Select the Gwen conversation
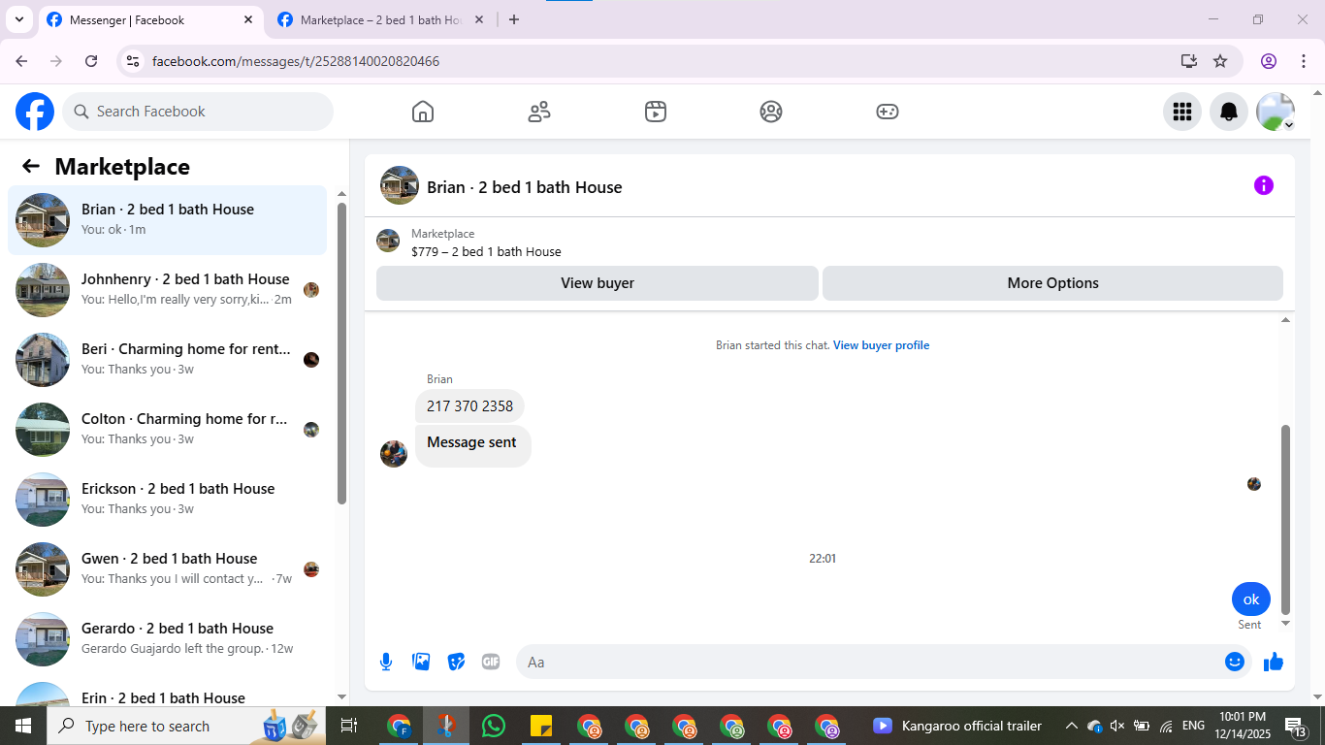1325x745 pixels. [x=167, y=568]
